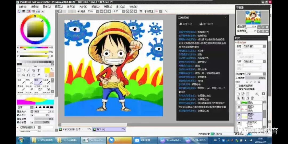This screenshot has height=144, width=288.
Task: Toggle visibility of layer 图层5
Action: 239,107
